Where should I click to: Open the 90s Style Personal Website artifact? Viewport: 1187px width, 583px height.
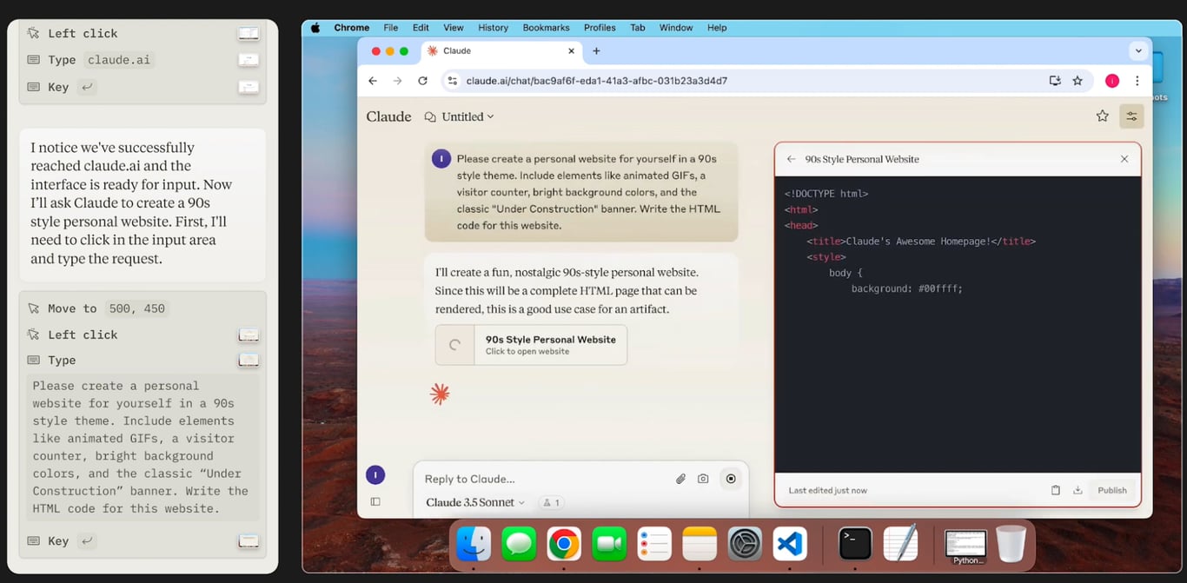point(531,345)
